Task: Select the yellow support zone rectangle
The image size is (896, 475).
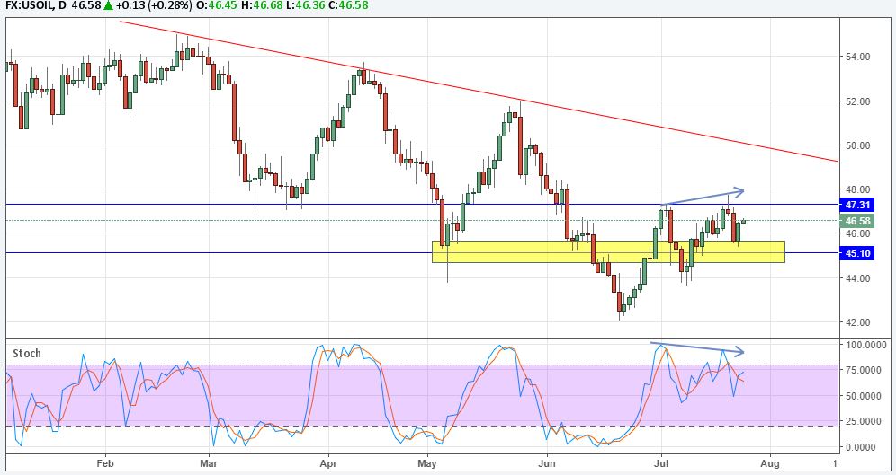Action: (608, 251)
